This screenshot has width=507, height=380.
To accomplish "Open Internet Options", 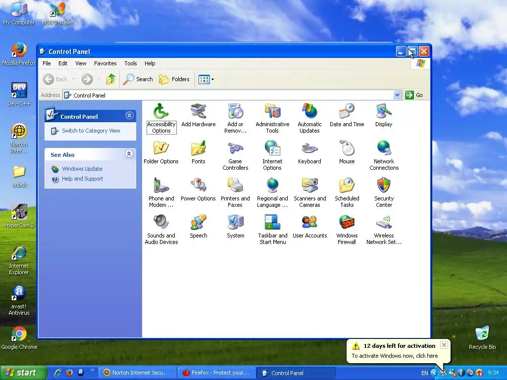I will (272, 155).
